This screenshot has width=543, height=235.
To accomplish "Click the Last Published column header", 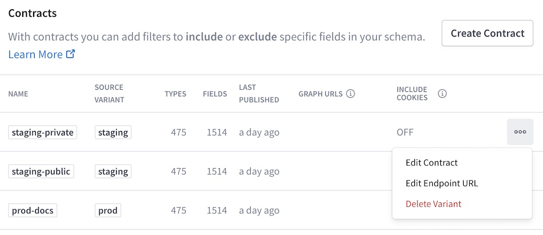I will click(x=258, y=94).
